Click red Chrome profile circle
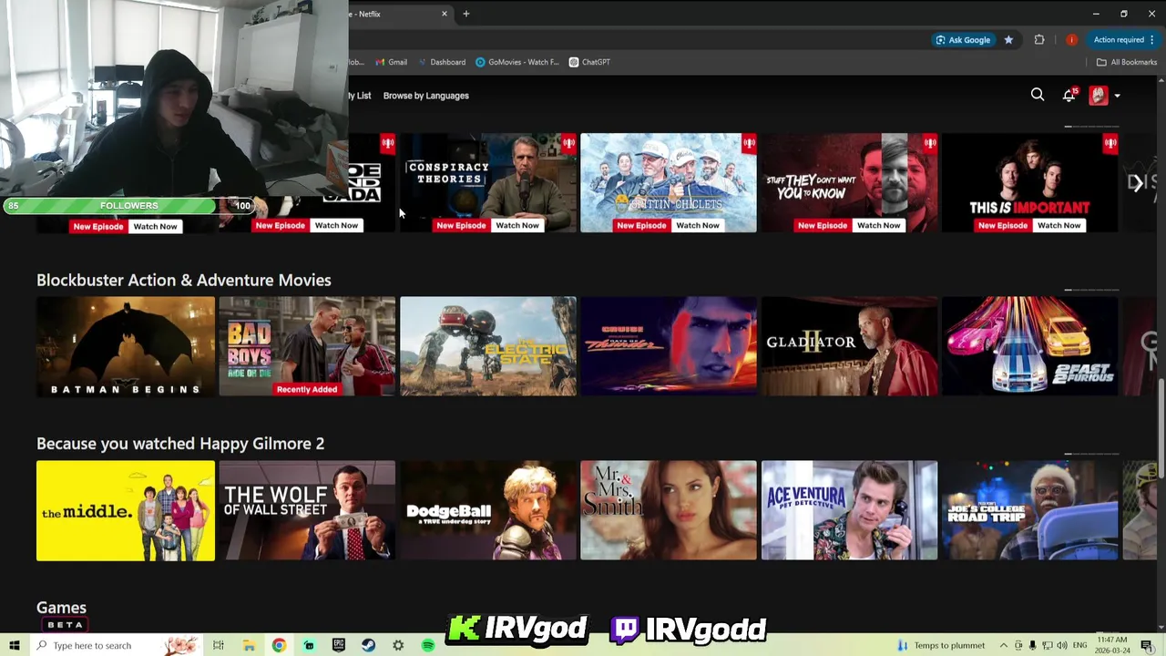Screen dimensions: 1166x656 pos(1072,39)
